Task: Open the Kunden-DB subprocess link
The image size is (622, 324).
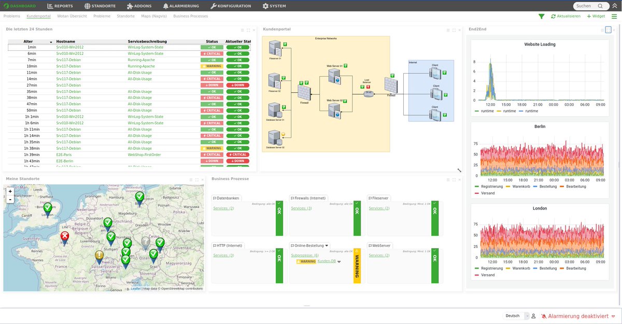Action: [x=327, y=261]
